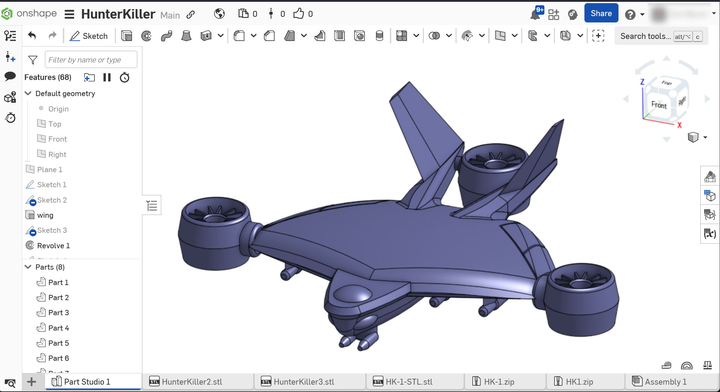Select the Sweep tool

166,36
